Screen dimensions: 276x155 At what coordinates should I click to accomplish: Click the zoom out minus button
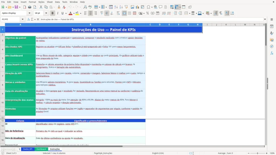pyautogui.click(x=249, y=153)
